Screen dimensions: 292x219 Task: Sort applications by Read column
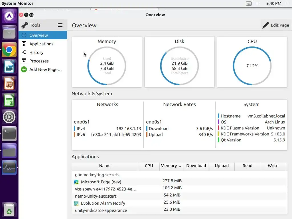coord(247,166)
